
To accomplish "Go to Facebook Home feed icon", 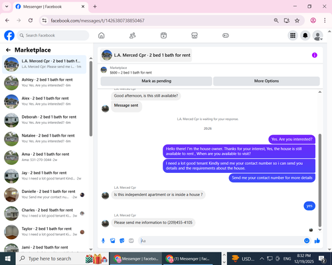I will [x=102, y=35].
